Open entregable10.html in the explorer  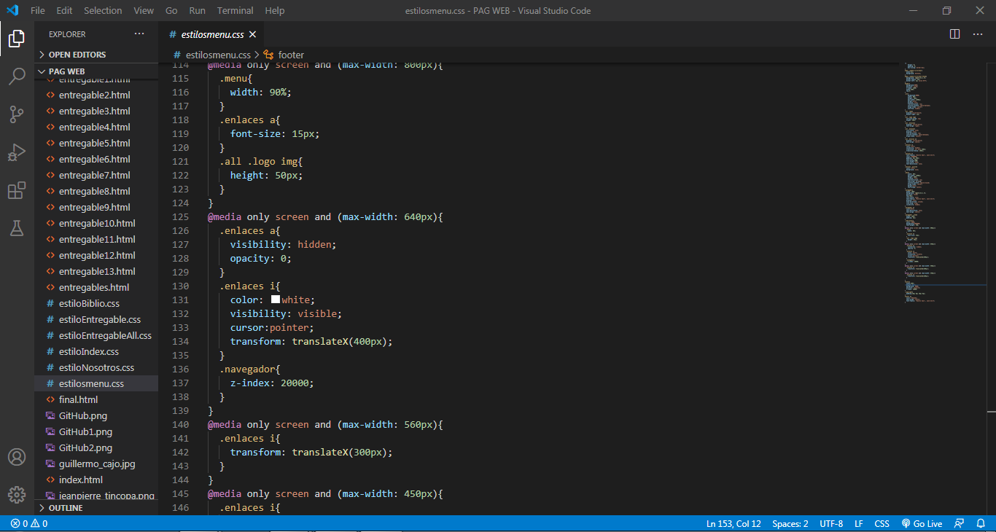96,223
